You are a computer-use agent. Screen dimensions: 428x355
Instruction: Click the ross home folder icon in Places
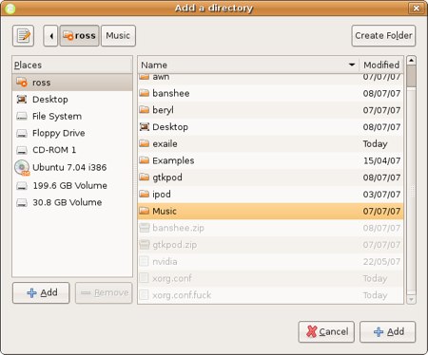point(22,83)
